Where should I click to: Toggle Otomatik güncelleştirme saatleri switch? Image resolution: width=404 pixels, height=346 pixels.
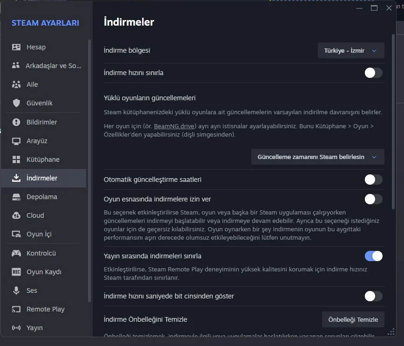(373, 180)
